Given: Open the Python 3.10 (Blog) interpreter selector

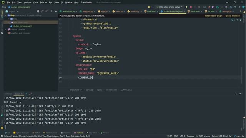Looking at the screenshot, I should (x=220, y=136).
